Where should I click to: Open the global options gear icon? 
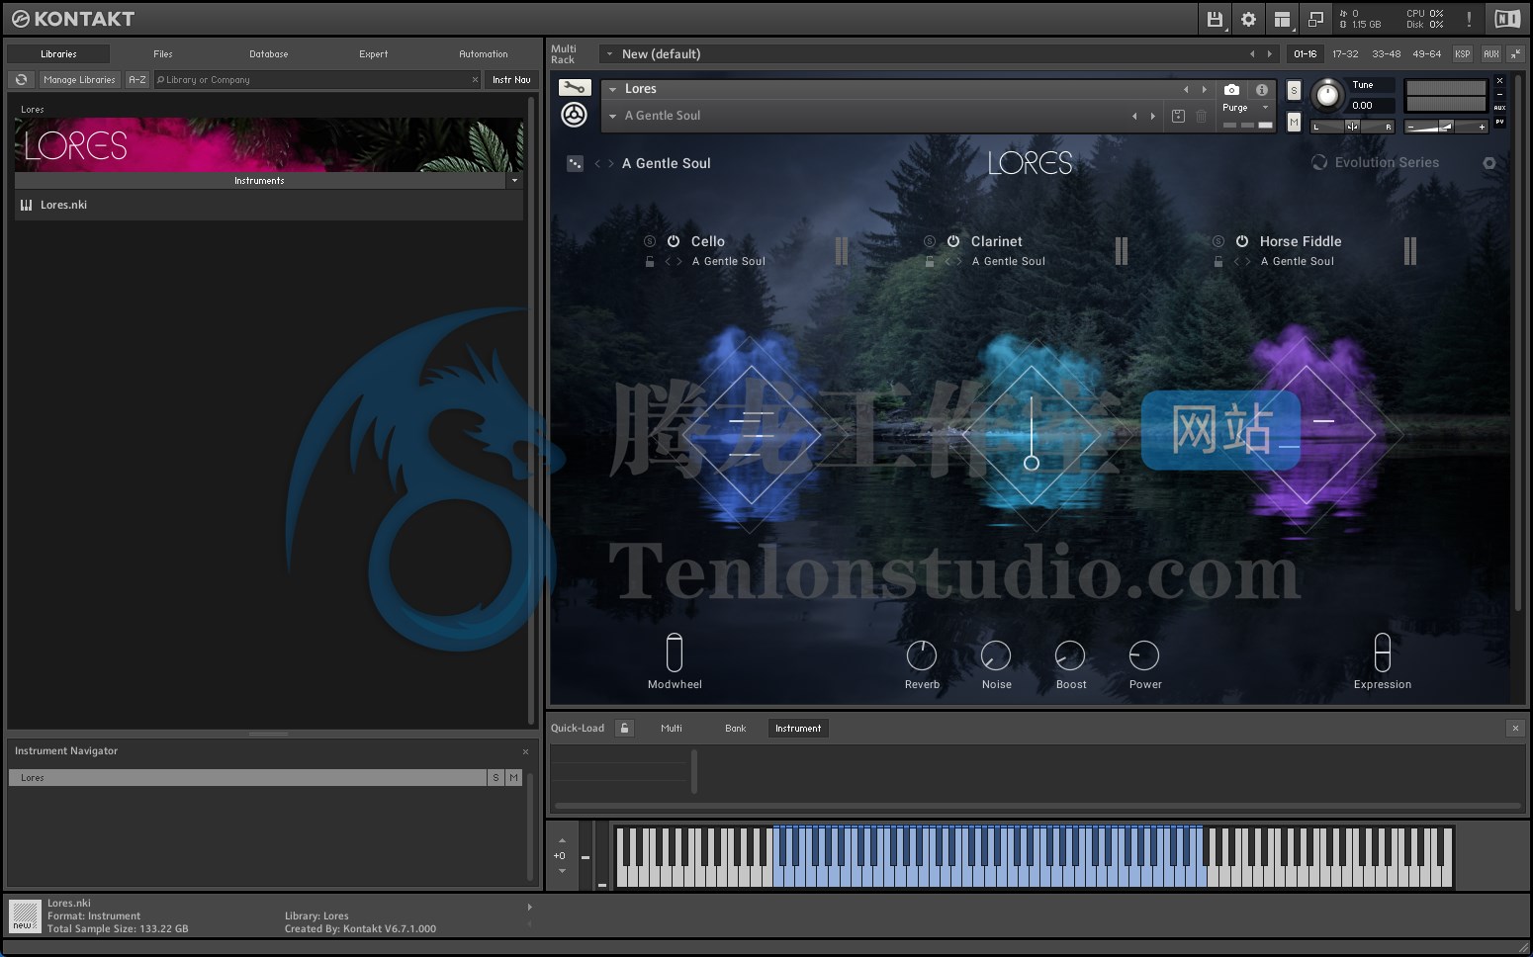click(1248, 19)
